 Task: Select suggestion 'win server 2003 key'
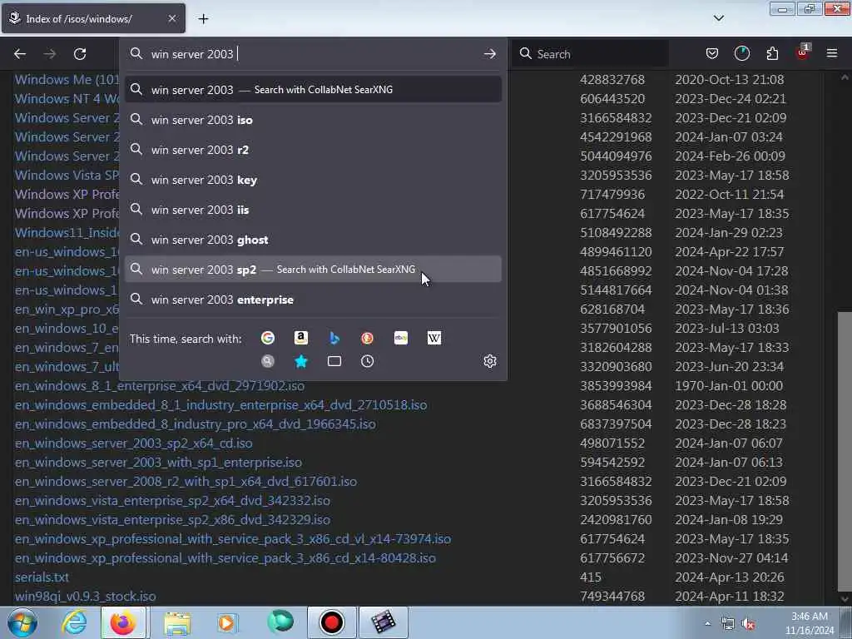pyautogui.click(x=313, y=180)
